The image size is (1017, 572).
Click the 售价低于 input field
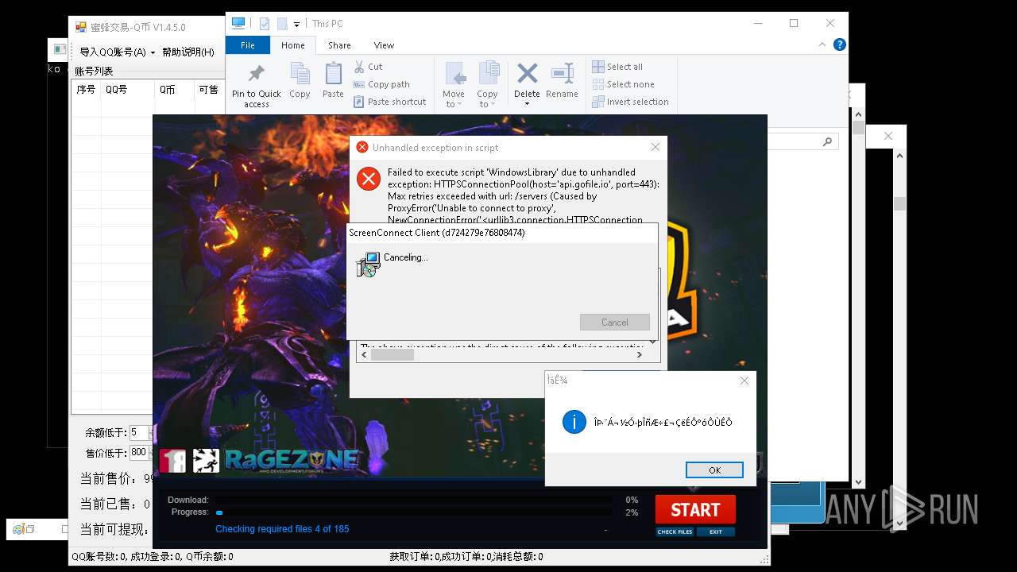[x=140, y=453]
